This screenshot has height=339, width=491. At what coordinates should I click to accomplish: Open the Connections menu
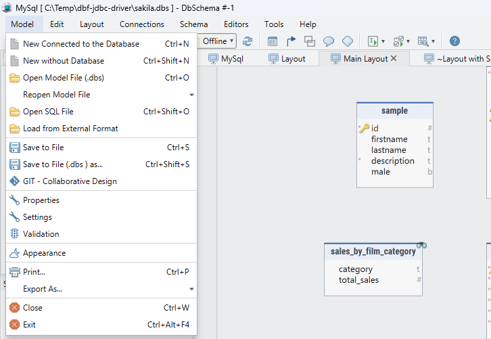(x=141, y=24)
